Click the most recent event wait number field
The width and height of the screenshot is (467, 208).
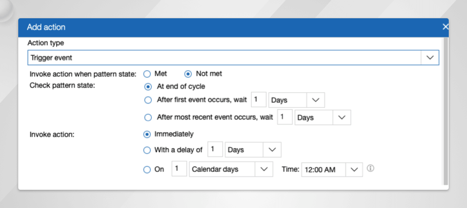point(285,117)
